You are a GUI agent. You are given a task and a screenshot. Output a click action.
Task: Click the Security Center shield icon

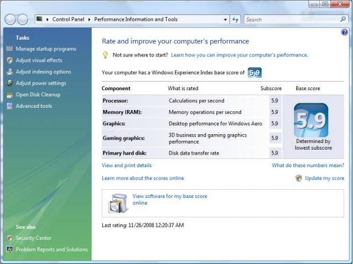[x=9, y=238]
